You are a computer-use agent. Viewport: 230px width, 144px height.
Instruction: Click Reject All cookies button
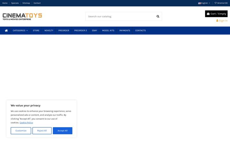[x=42, y=131]
